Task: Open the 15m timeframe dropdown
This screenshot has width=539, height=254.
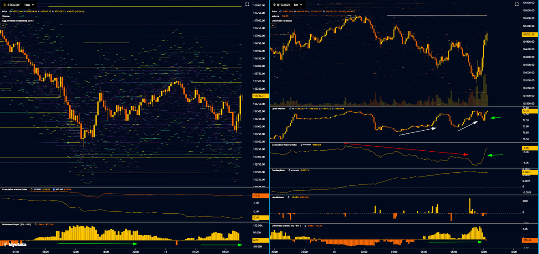Action: [x=29, y=4]
